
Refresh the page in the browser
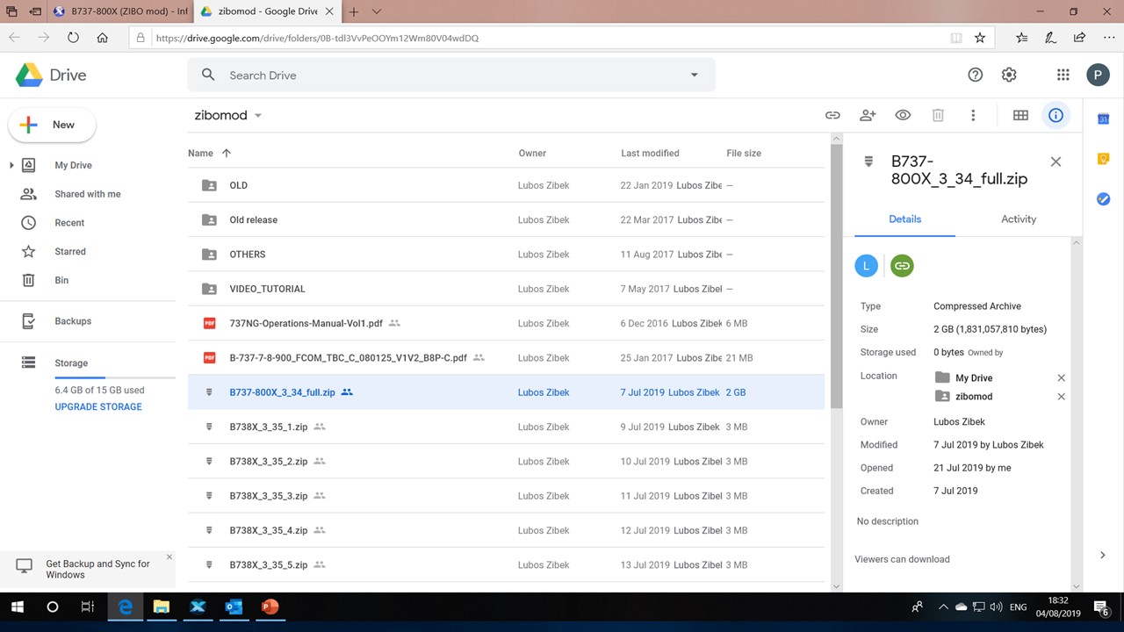[73, 38]
